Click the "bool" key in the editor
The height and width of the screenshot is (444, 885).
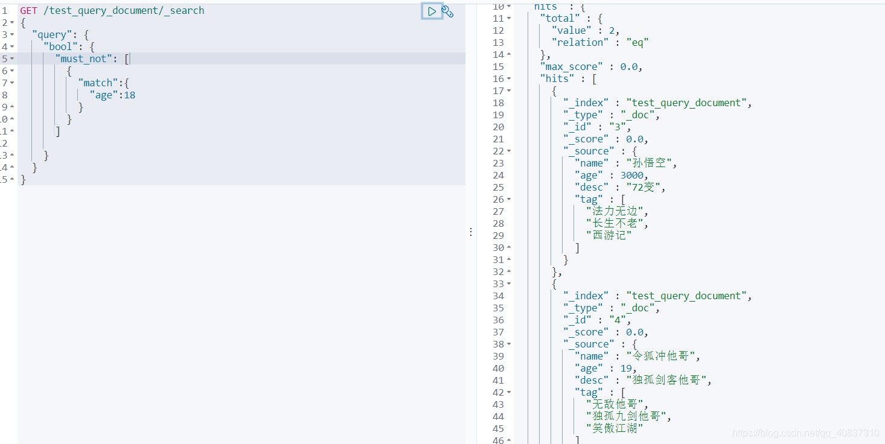(60, 46)
